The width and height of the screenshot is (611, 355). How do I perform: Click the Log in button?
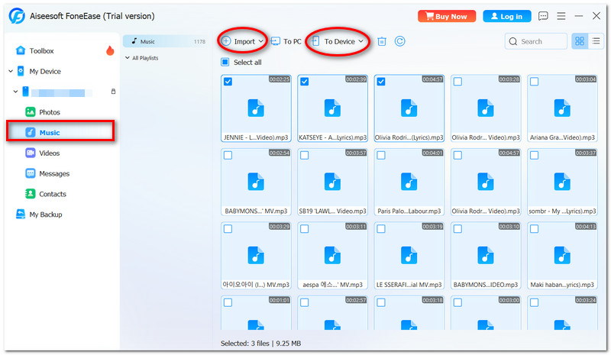[507, 16]
